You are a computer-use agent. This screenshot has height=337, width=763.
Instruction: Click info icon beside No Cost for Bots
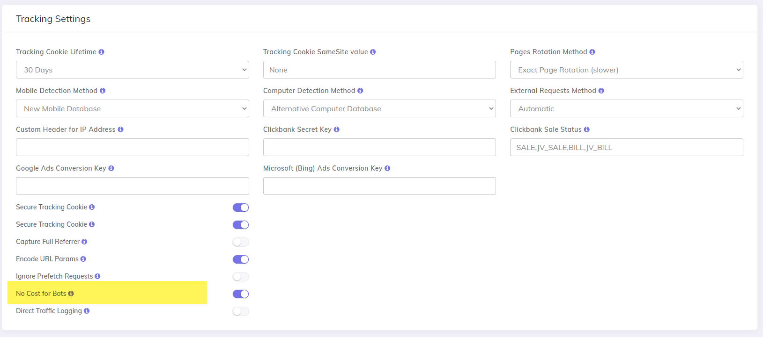(71, 294)
